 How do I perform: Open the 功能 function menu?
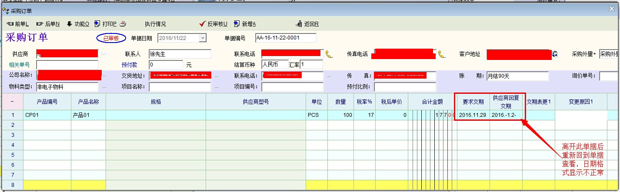coord(78,24)
